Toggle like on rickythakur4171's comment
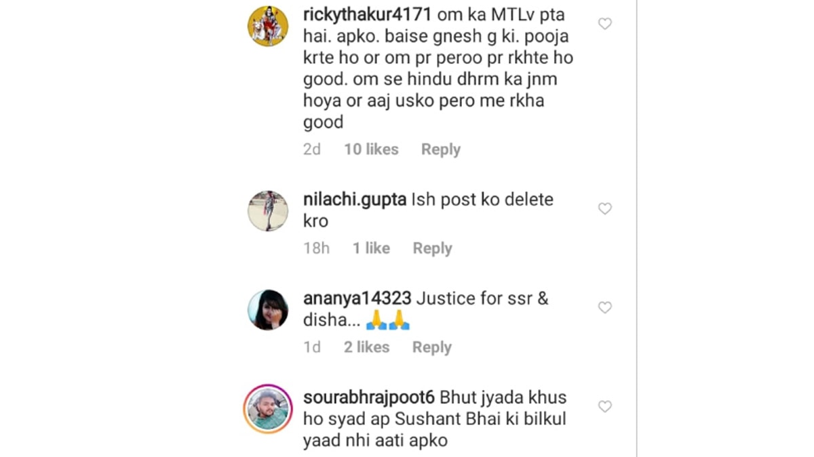 click(604, 24)
